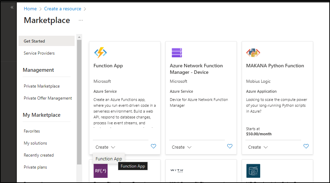Click the side menu scrollbar thumb

click(79, 102)
